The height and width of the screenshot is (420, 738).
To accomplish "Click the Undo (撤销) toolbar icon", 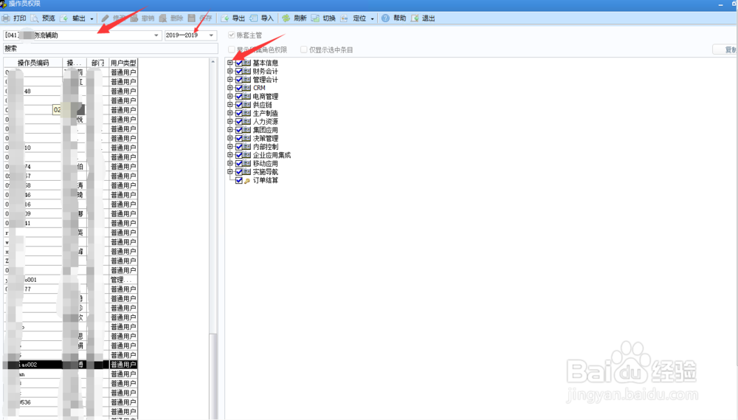I will pos(134,18).
